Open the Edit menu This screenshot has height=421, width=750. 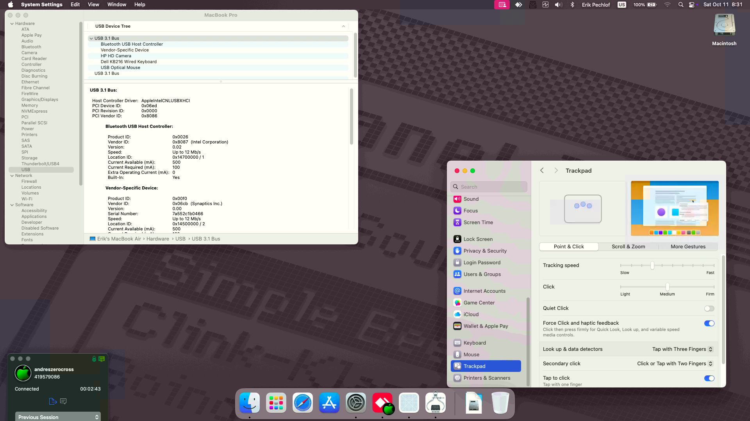75,5
